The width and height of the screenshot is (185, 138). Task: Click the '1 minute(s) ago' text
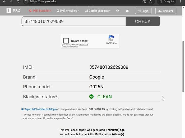click(x=115, y=130)
